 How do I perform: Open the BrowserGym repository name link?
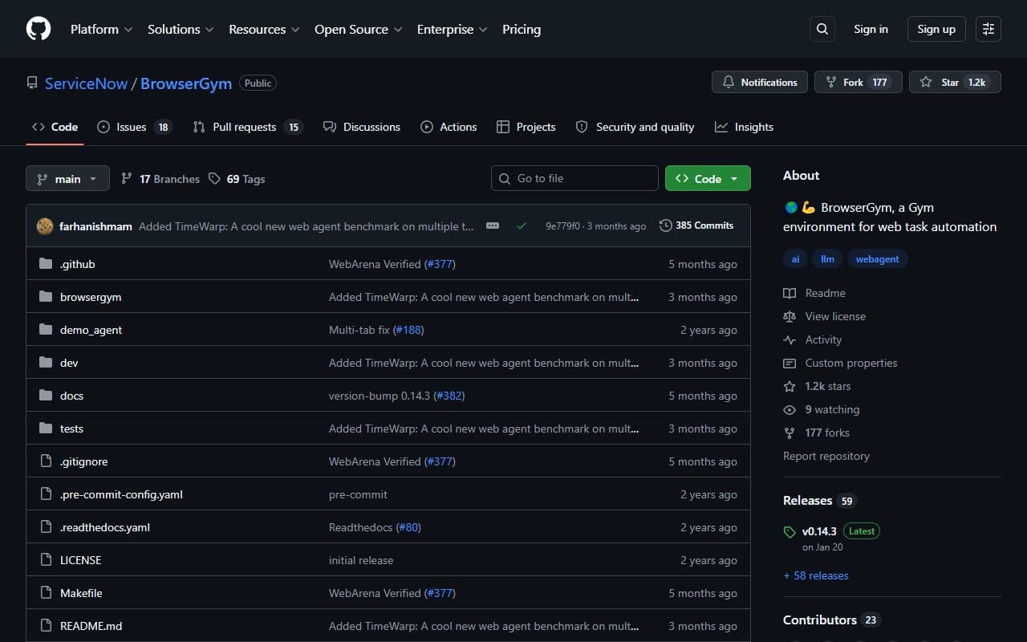186,83
